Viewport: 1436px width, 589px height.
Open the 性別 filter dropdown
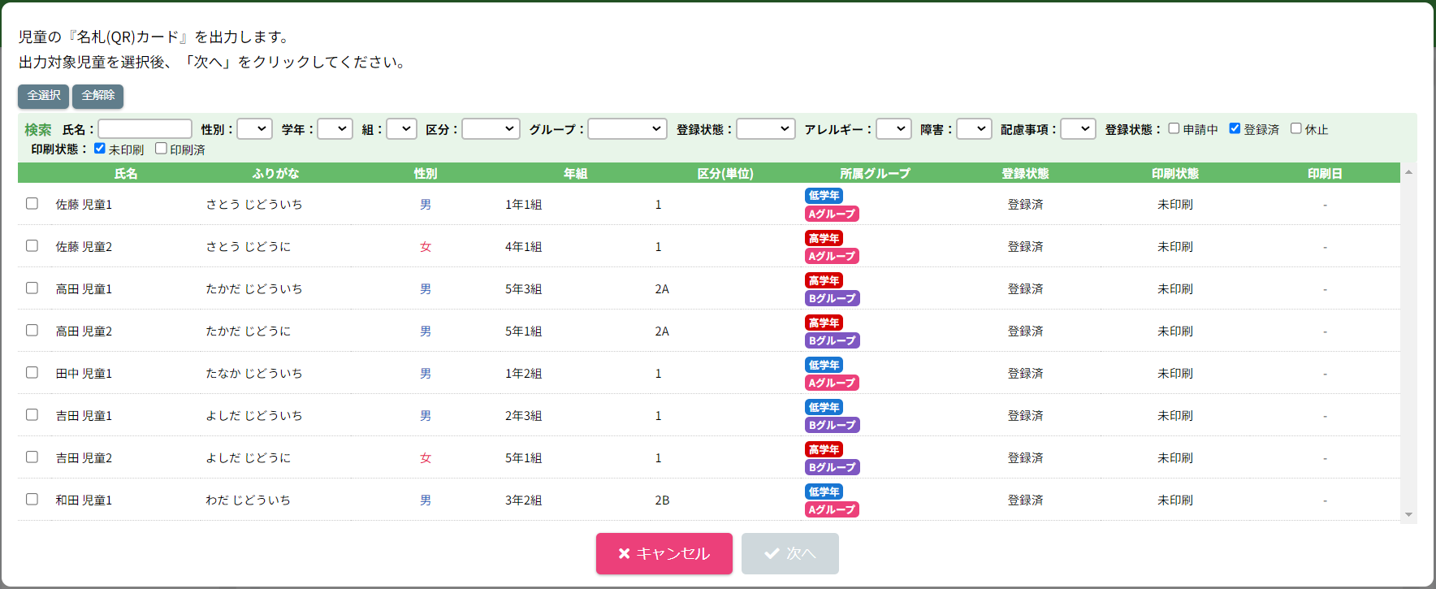[x=254, y=129]
